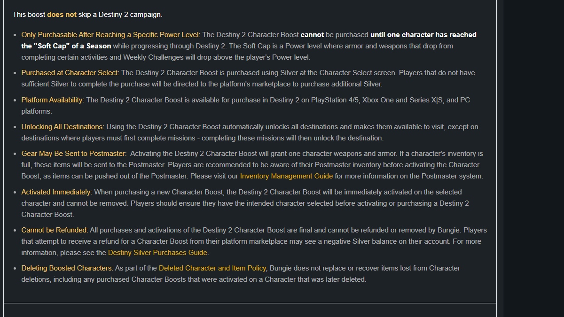Click the "Unlocking All Destinations" heading
Viewport: 564px width, 317px height.
pyautogui.click(x=62, y=127)
